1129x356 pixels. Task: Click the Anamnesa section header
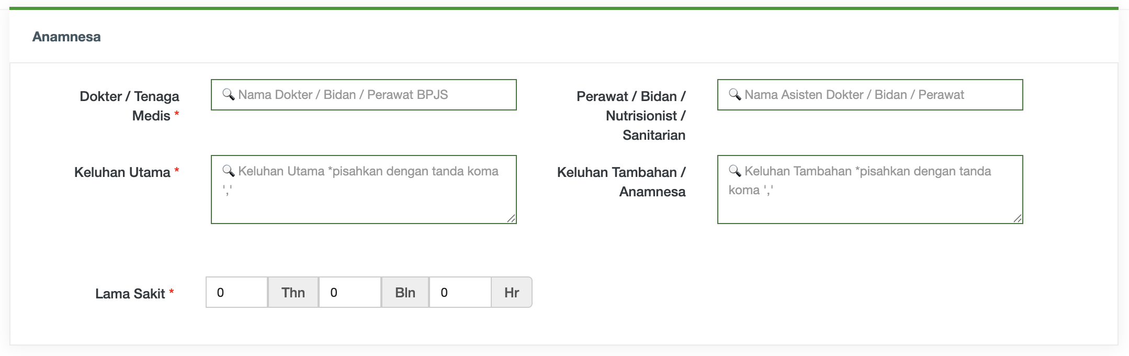(x=66, y=37)
